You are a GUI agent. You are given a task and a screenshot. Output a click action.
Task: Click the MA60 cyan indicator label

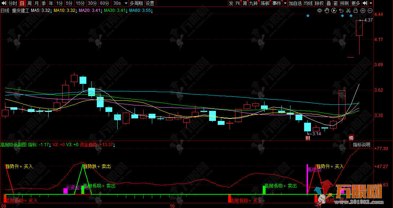click(x=140, y=10)
